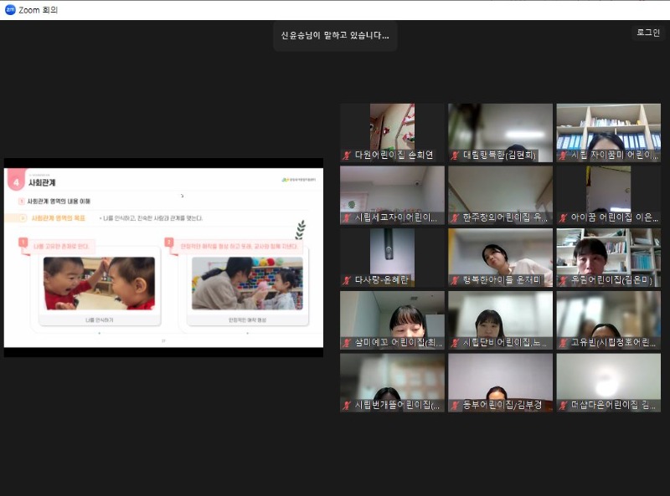This screenshot has width=670, height=496.
Task: Click the 로그인 button
Action: tap(648, 33)
